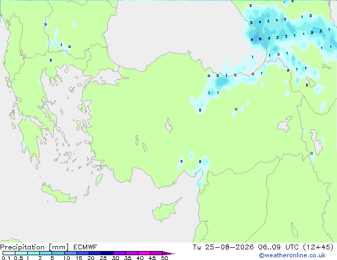Click the navy 25 mm legend swatch

tap(107, 253)
